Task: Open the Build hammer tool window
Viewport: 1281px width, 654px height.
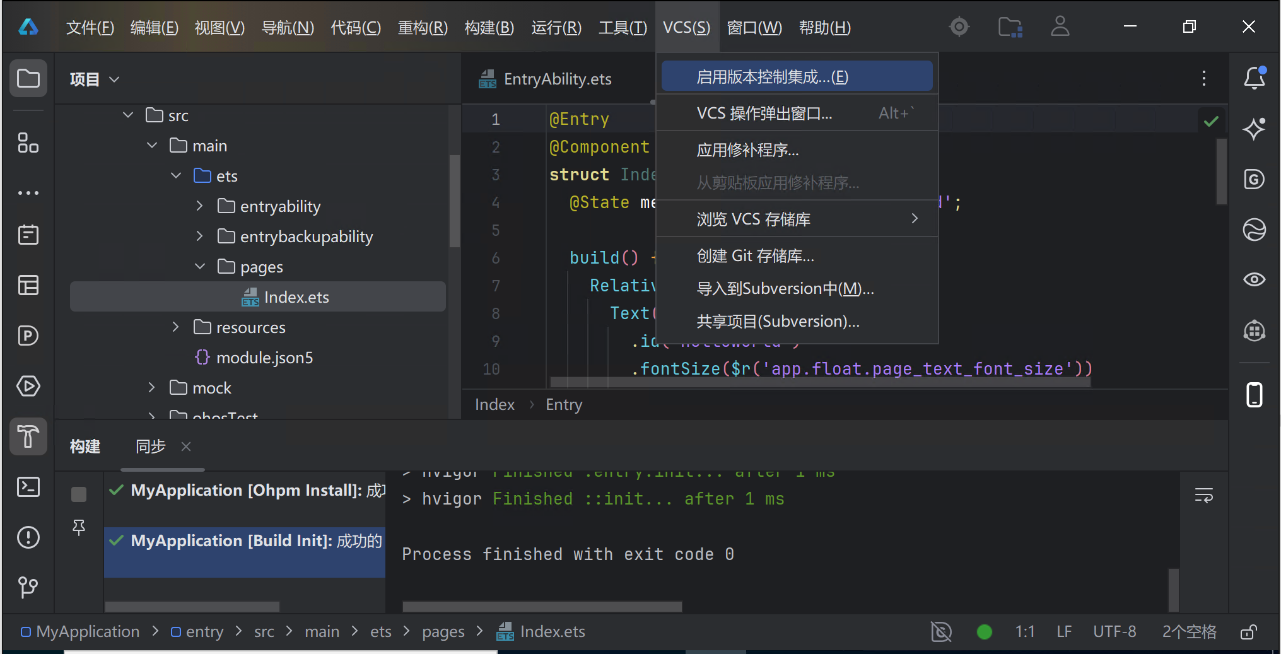Action: pyautogui.click(x=28, y=436)
